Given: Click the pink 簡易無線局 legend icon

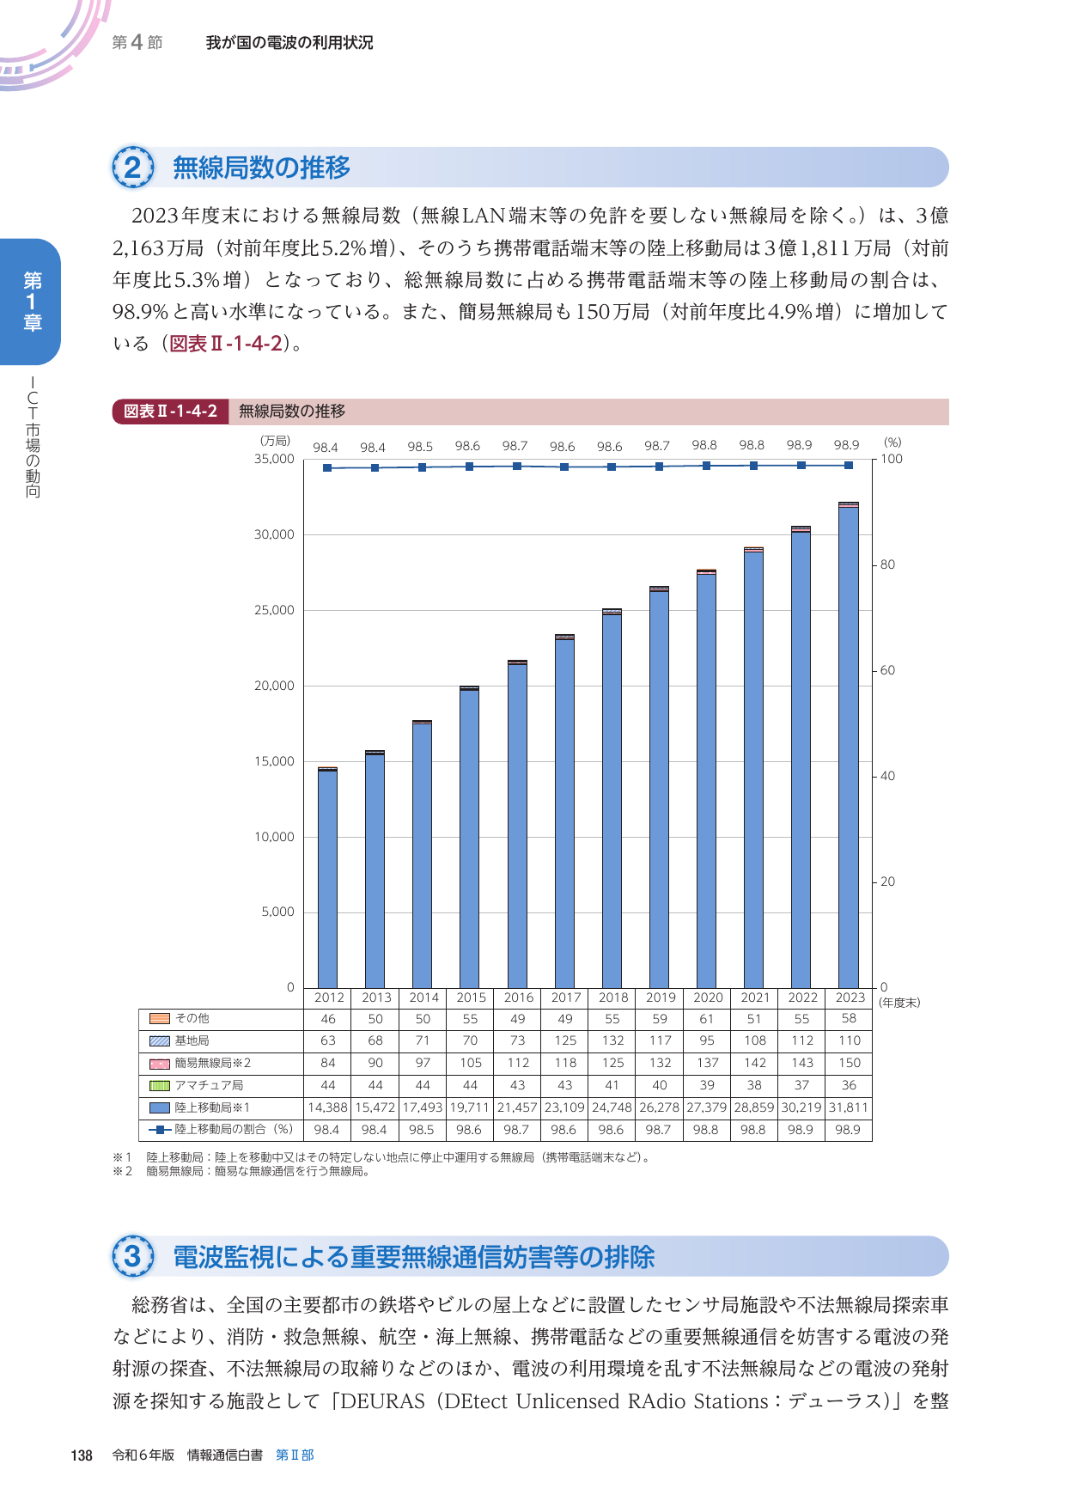Looking at the screenshot, I should (x=160, y=1063).
